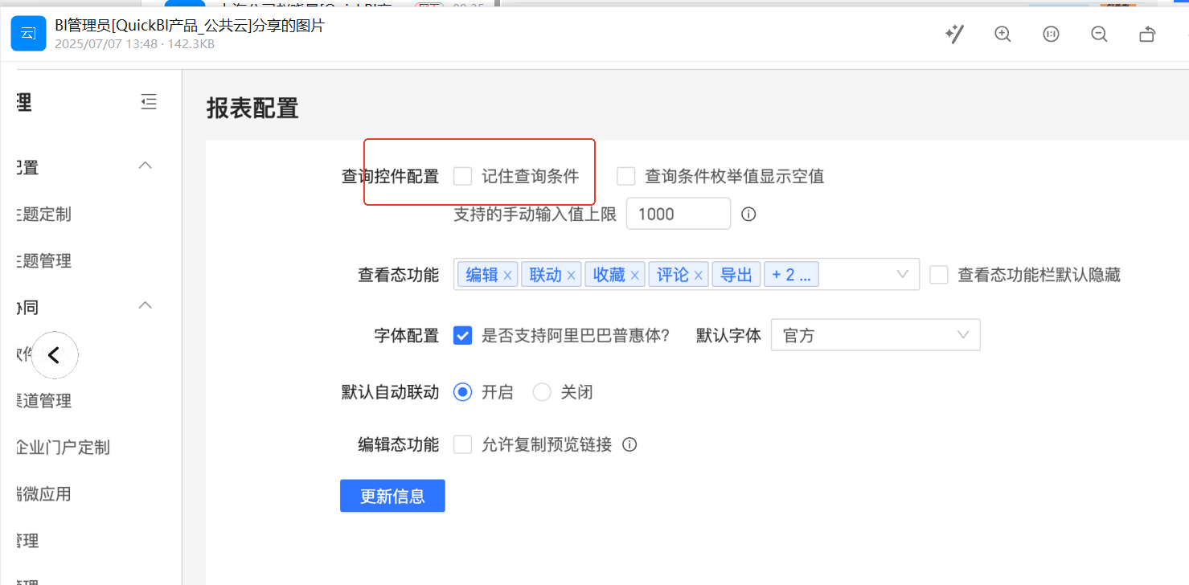
Task: Select 关闭 radio for default auto linkage
Action: 542,392
